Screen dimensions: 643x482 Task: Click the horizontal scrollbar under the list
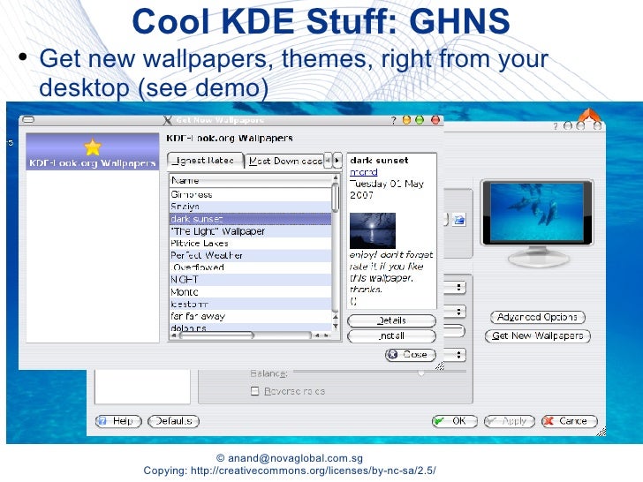tap(251, 335)
